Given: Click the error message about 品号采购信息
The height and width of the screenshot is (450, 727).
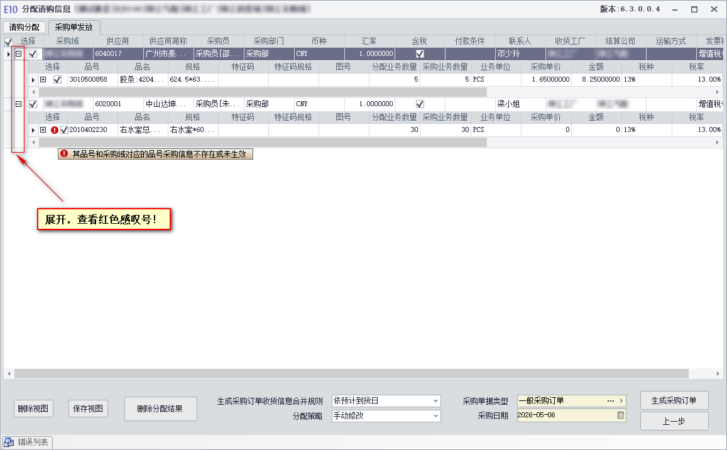Looking at the screenshot, I should (x=155, y=154).
